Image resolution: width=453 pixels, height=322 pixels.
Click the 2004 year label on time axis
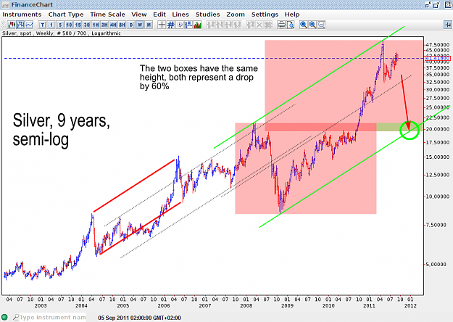[81, 305]
